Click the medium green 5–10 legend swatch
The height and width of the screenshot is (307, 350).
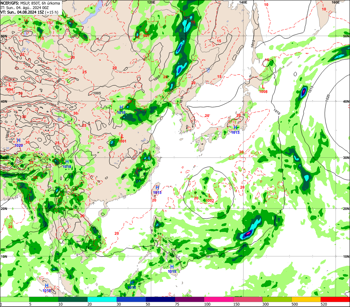pos(44,299)
